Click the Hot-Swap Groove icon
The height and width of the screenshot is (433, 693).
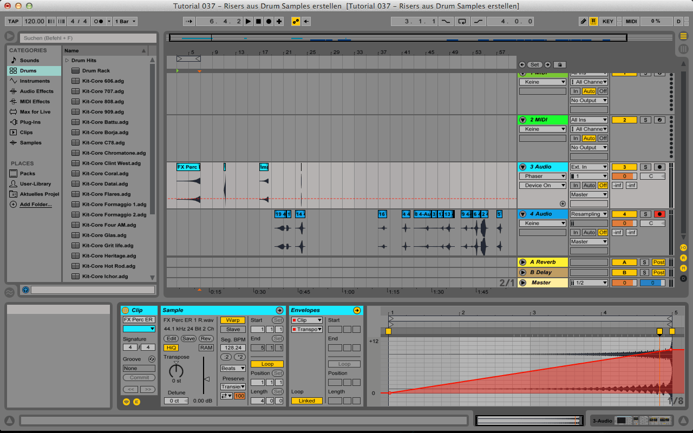152,359
